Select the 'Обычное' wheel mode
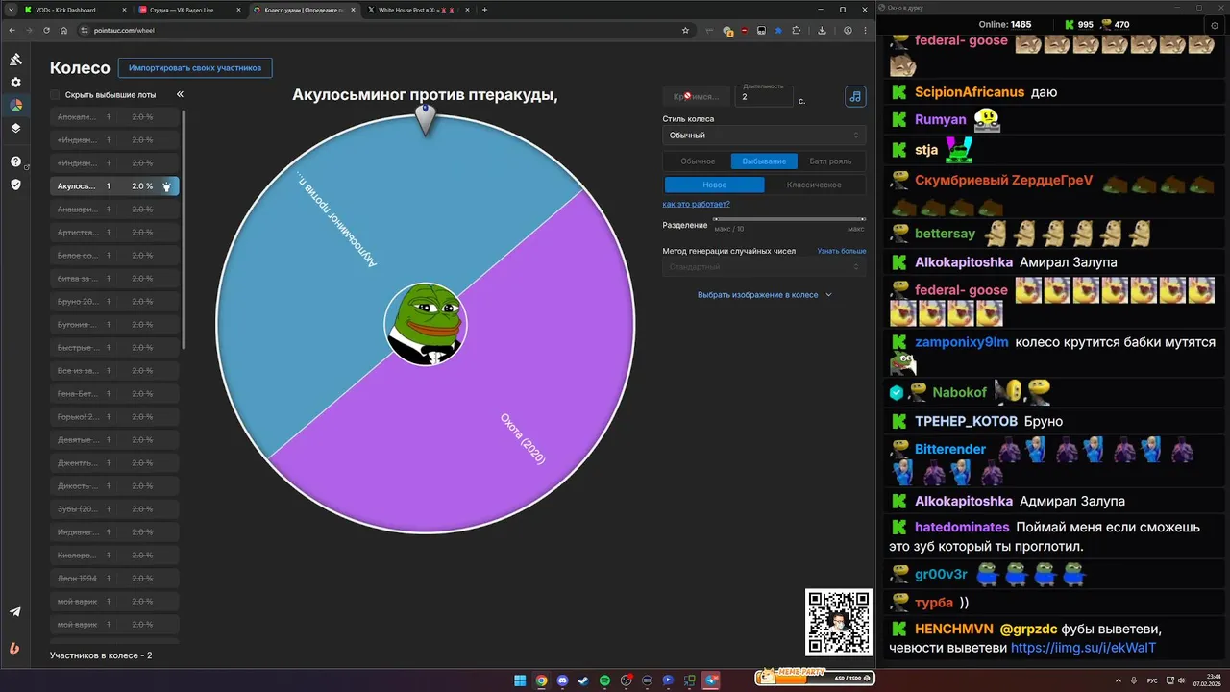This screenshot has height=692, width=1230. (x=698, y=161)
